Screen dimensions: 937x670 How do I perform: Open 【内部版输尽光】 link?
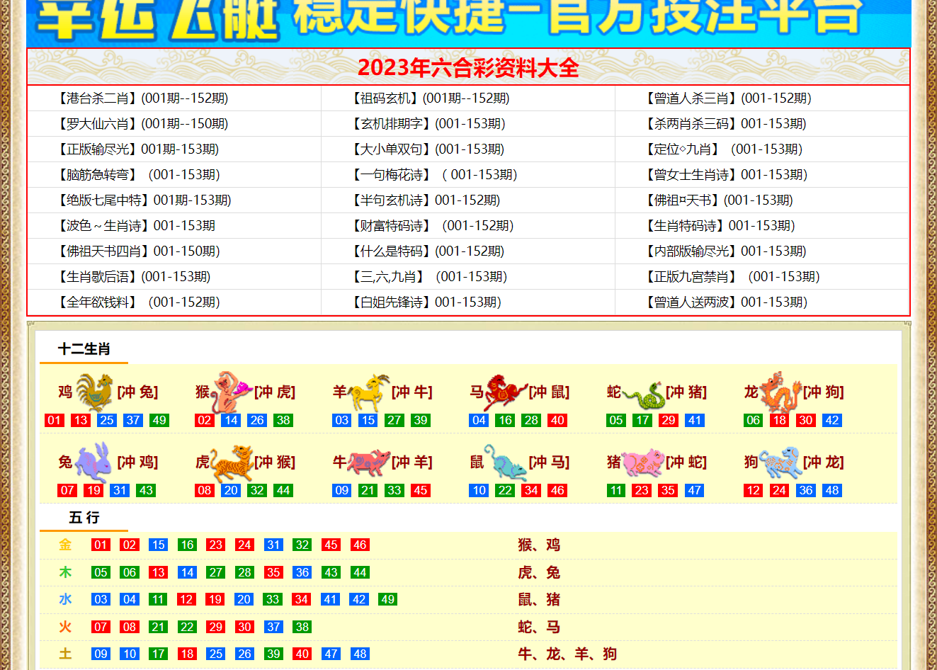click(724, 251)
